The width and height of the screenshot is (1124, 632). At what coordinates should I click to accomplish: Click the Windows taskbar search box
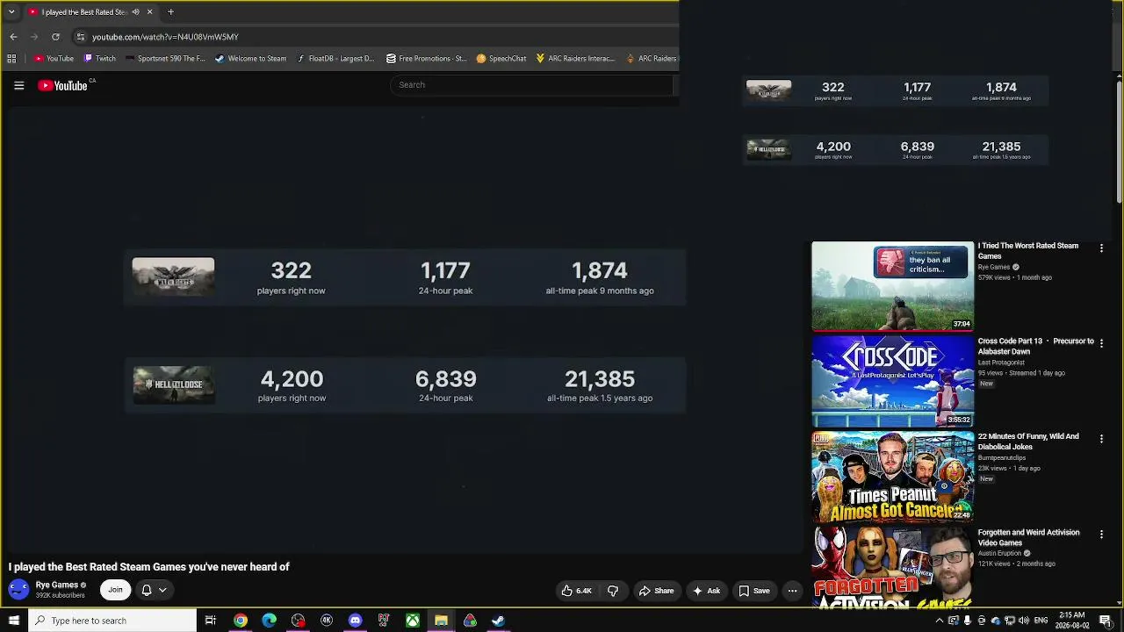pos(112,621)
